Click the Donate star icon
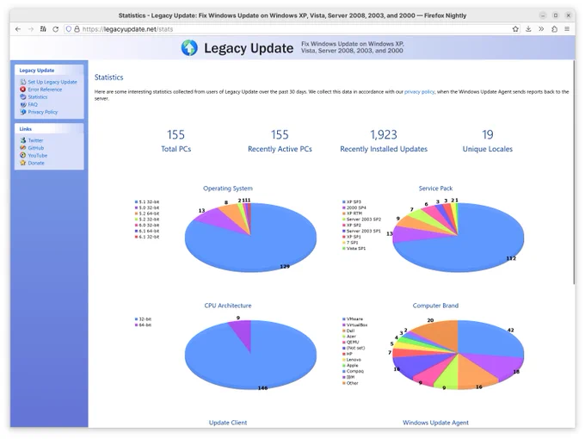The image size is (585, 439). coord(22,163)
